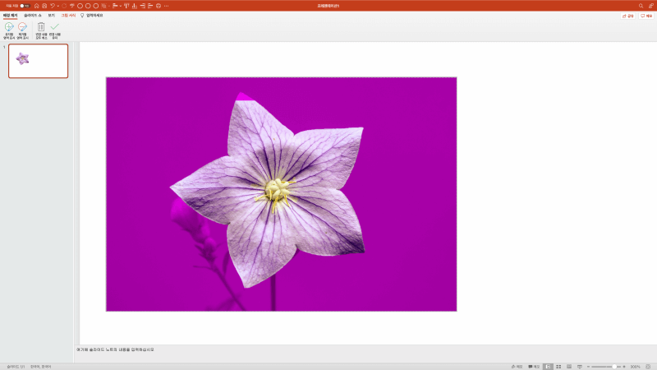Click the flower picture on the slide

pyautogui.click(x=281, y=194)
